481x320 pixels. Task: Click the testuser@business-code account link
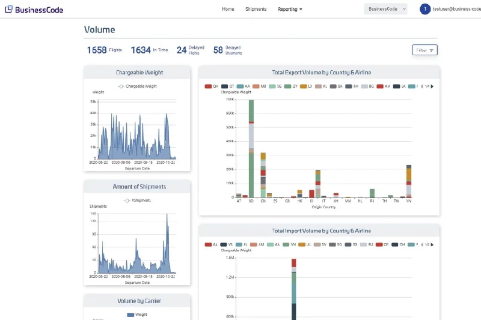point(456,9)
